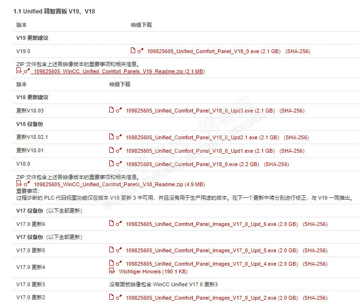Click key icon in V17.0 更新5 row
Viewport: 360px width, 304px height.
click(119, 250)
